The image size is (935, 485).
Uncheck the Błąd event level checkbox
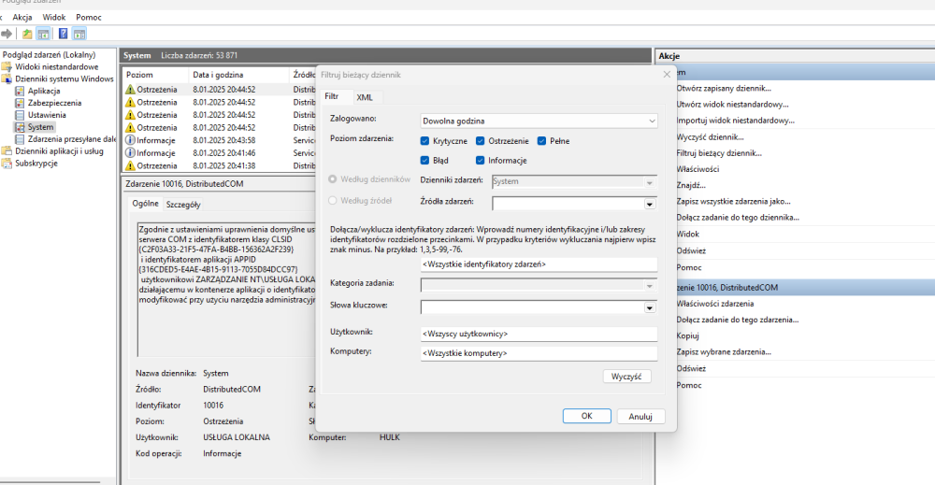425,161
